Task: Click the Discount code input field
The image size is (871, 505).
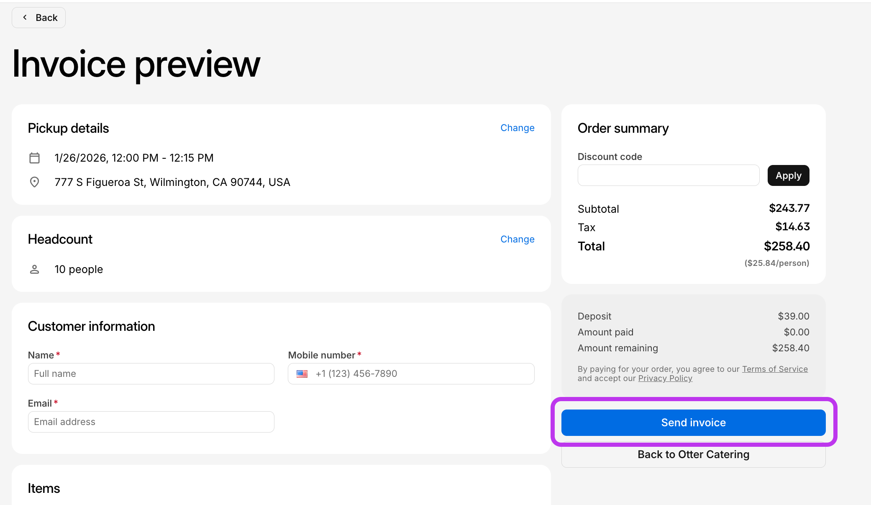Action: coord(668,175)
